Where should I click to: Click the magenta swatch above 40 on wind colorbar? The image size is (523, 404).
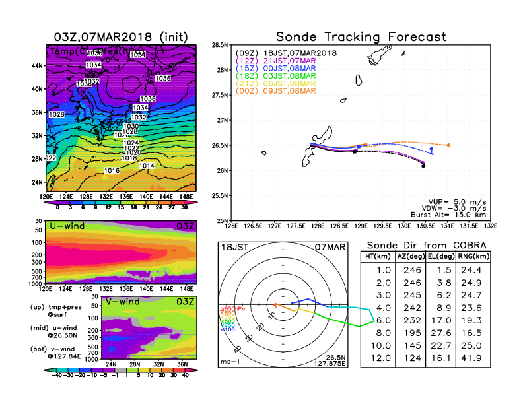pos(192,370)
